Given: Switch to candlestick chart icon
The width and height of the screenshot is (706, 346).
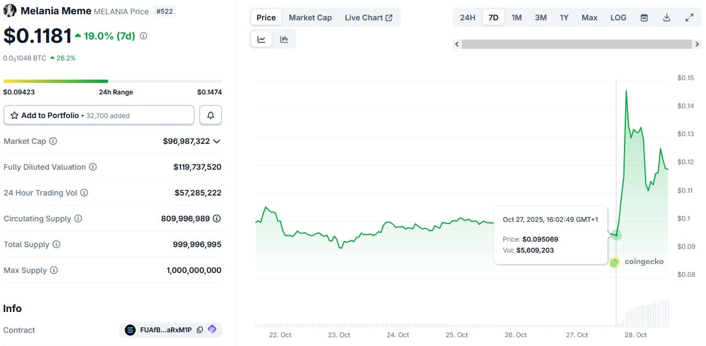Looking at the screenshot, I should [284, 39].
